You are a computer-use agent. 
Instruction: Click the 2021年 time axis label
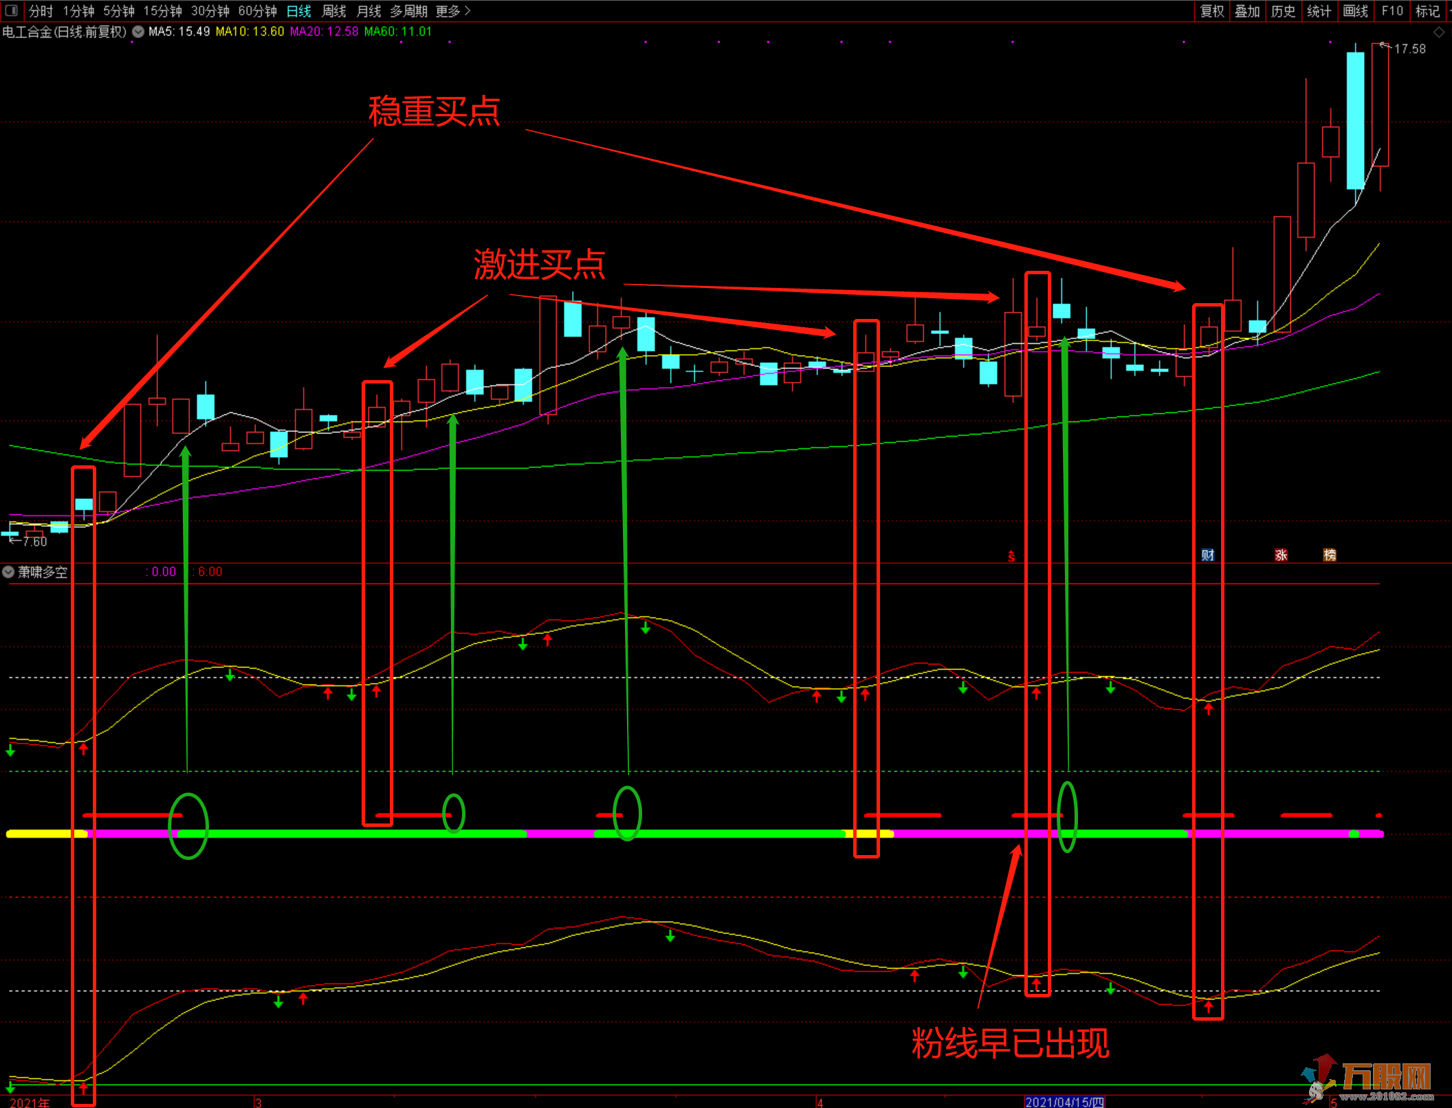(30, 1102)
